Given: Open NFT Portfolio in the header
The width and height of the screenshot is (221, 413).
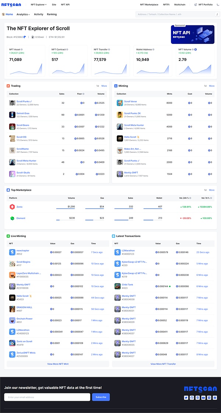Looking at the screenshot, I should click(x=205, y=5).
